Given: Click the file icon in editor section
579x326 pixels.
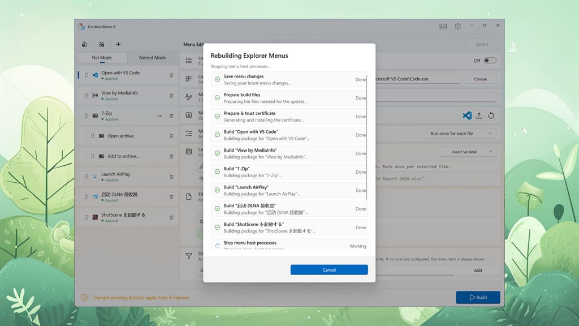Looking at the screenshot, I should [x=189, y=196].
